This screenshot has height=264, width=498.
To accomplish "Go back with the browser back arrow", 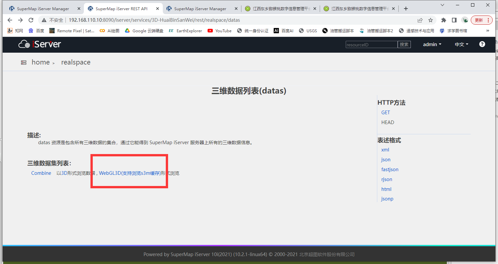I will (x=10, y=20).
